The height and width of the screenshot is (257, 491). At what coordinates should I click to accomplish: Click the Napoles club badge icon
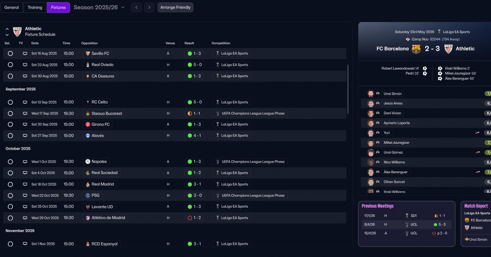click(88, 161)
